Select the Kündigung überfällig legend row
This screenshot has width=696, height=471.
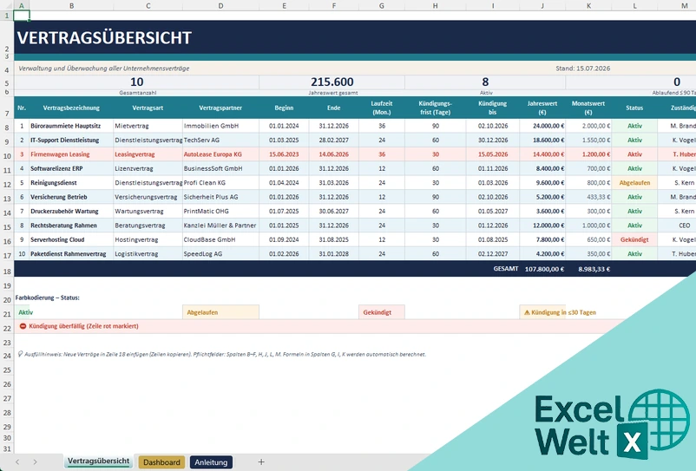319,326
